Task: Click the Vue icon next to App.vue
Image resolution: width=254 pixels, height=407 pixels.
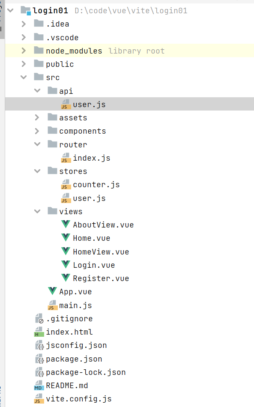Action: point(52,291)
